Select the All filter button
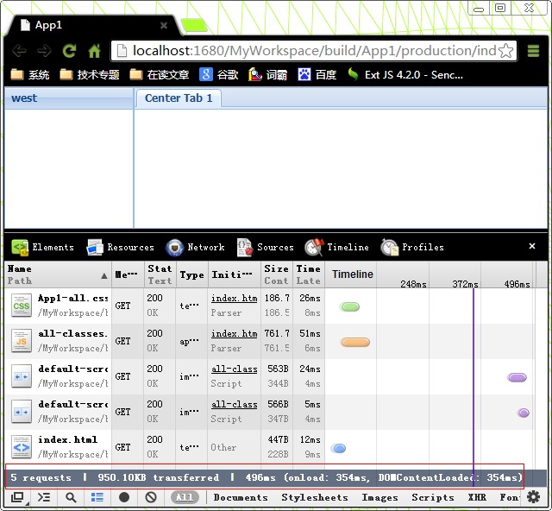 click(185, 497)
